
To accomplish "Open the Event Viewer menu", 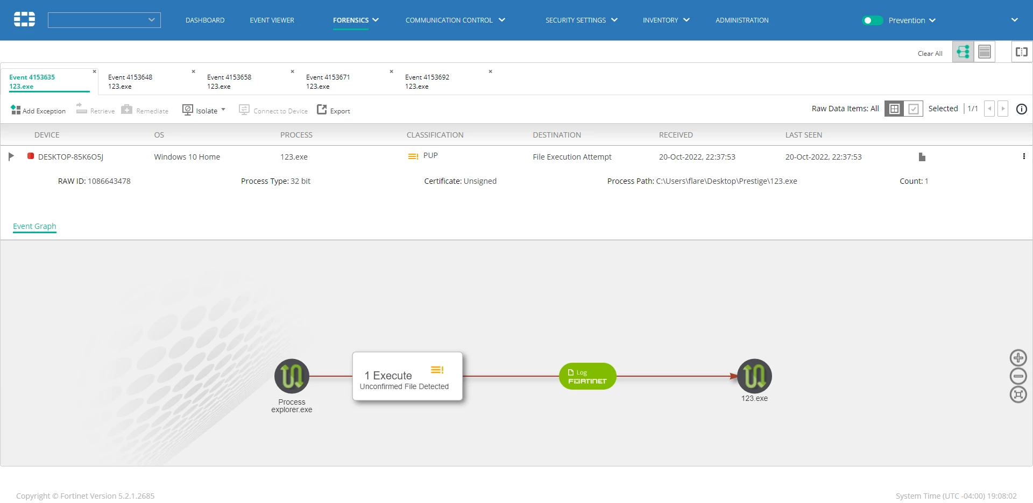I will pos(272,20).
